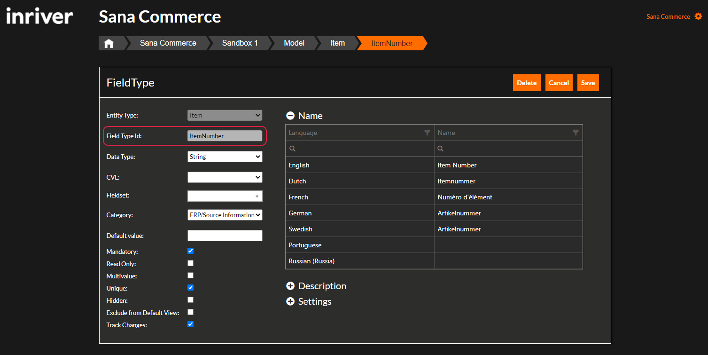Open the Data Type dropdown
The height and width of the screenshot is (355, 708).
coord(225,157)
